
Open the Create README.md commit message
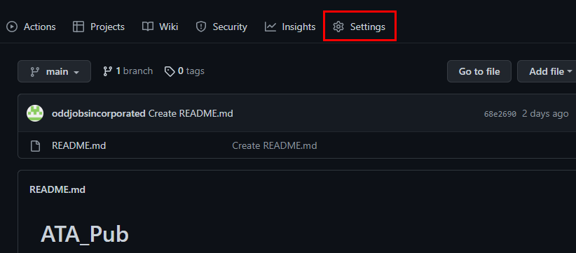[191, 113]
